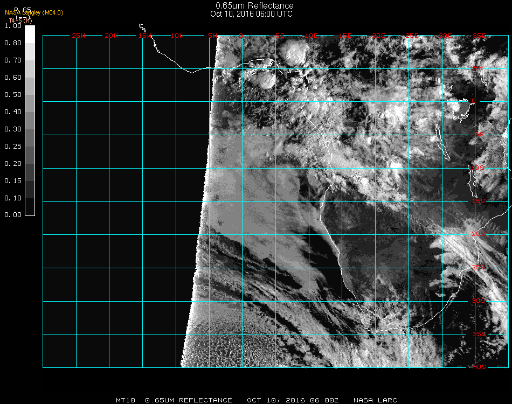Click the 0.50 colorbar tick label
This screenshot has width=512, height=404.
point(13,95)
